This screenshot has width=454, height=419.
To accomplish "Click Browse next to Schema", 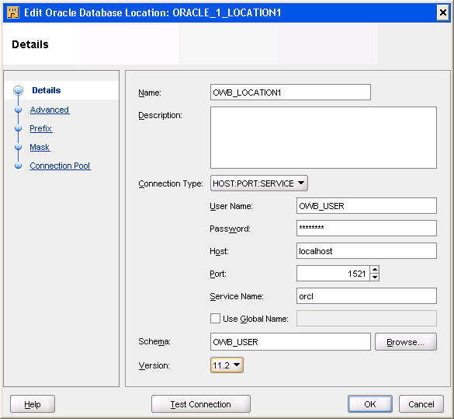I will [x=406, y=341].
